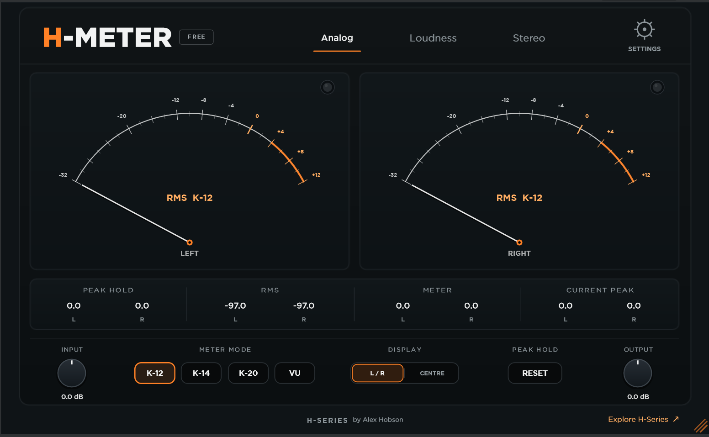Switch to the Loudness tab
This screenshot has width=709, height=437.
[x=433, y=38]
